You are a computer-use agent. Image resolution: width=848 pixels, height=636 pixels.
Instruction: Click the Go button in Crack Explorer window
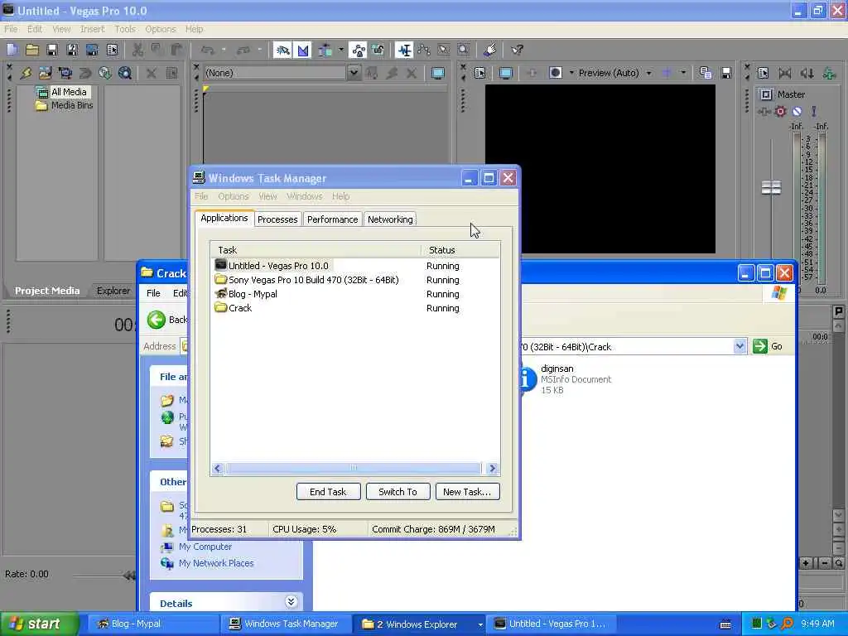click(x=768, y=347)
